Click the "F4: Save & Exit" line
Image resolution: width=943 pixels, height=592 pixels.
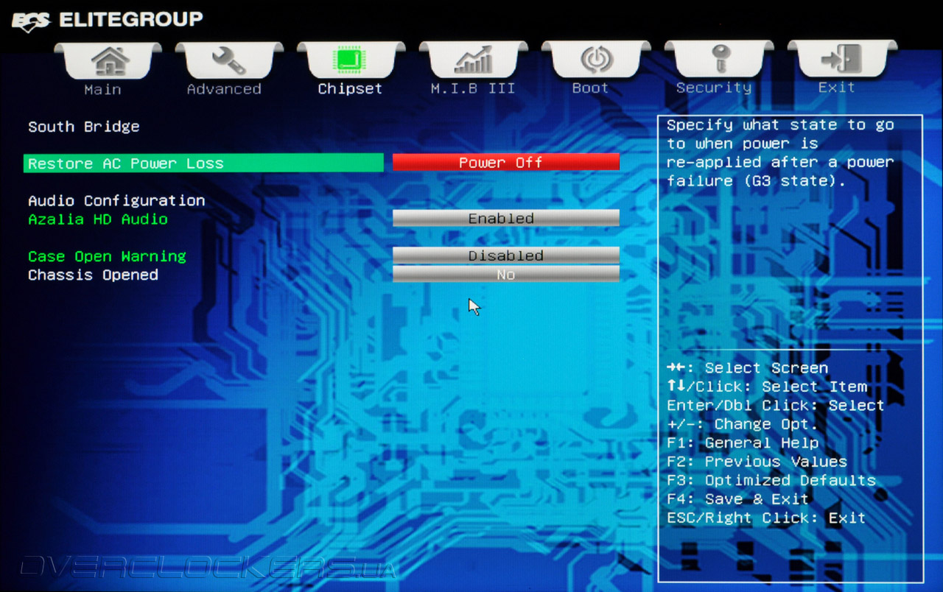[738, 498]
